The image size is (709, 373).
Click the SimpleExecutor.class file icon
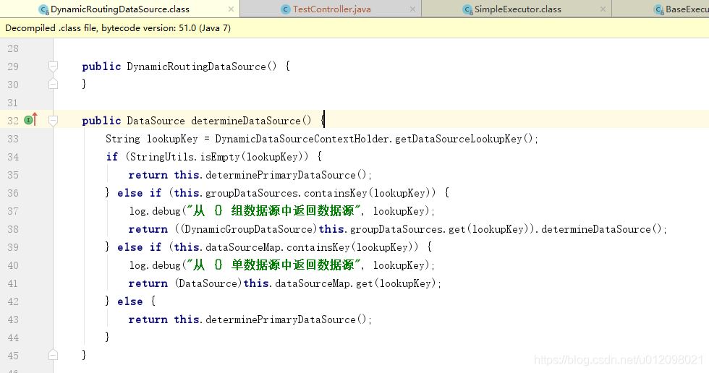point(467,9)
